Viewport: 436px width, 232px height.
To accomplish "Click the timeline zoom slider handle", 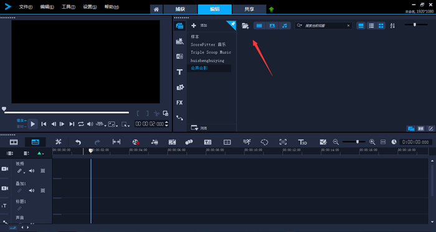I will pos(358,142).
